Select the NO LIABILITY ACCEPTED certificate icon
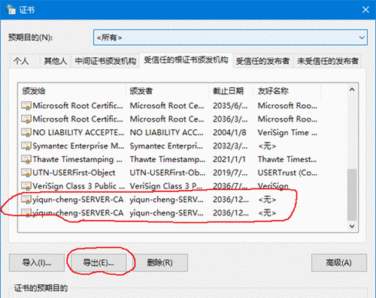The image size is (376, 298). pyautogui.click(x=26, y=132)
